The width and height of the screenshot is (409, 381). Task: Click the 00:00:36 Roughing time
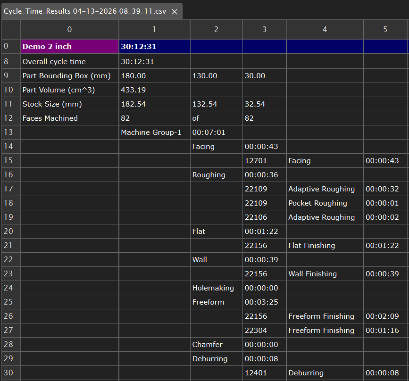(x=264, y=175)
